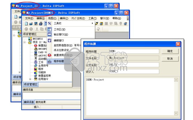The width and height of the screenshot is (193, 120).
Task: Select 功能块 tree item
Action: 42,72
